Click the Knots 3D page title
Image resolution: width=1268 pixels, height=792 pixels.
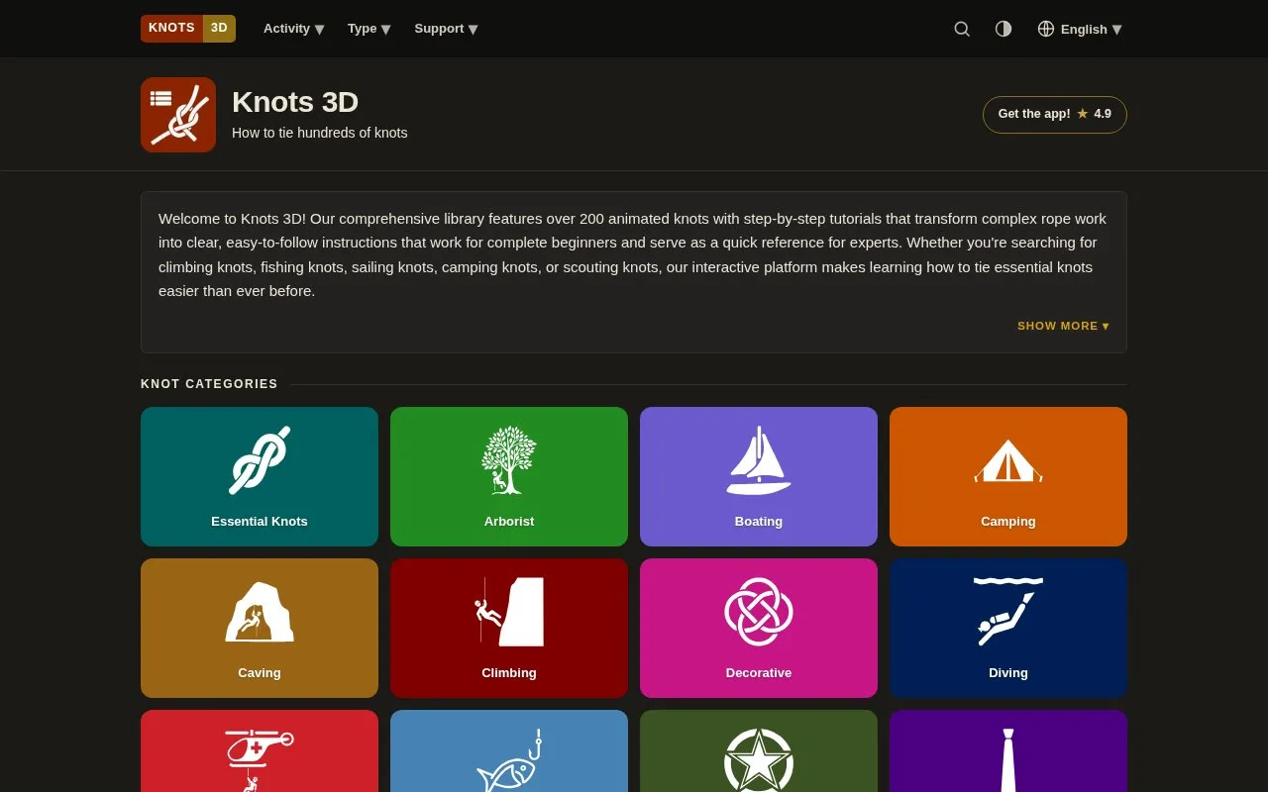[295, 102]
